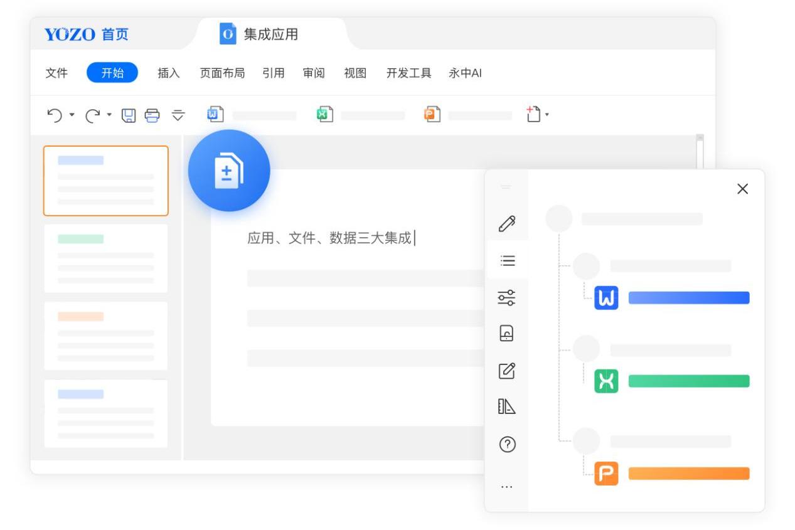The width and height of the screenshot is (795, 530).
Task: Click in the text line 应用、文件、数据三大集成
Action: [330, 238]
